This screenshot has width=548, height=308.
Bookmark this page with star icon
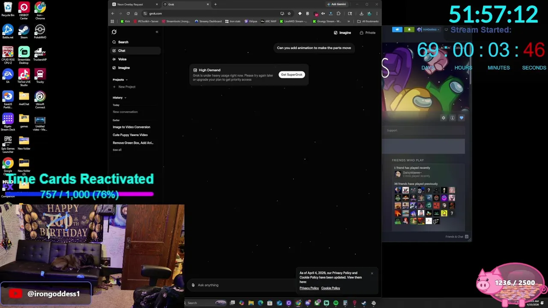point(289,13)
